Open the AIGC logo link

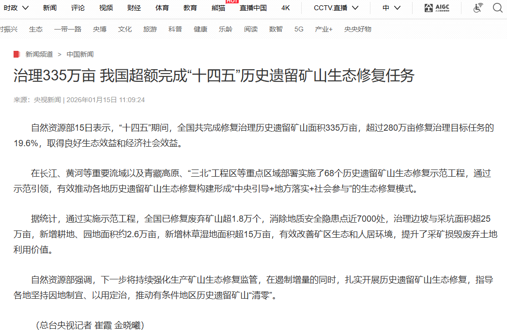[x=437, y=8]
